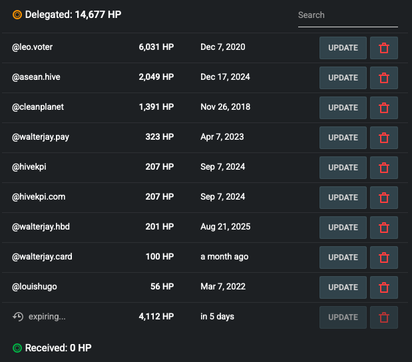Click trash icon for @asean.hive delegation

coord(383,78)
